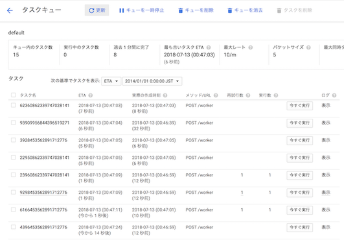The width and height of the screenshot is (344, 240).
Task: Show log for task 2396086233974702814​1
Action: pos(326,175)
